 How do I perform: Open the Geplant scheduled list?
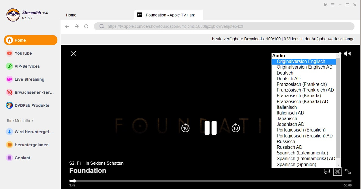(31, 158)
